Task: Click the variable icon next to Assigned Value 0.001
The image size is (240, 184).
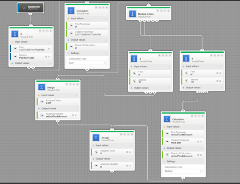Action: click(x=42, y=102)
